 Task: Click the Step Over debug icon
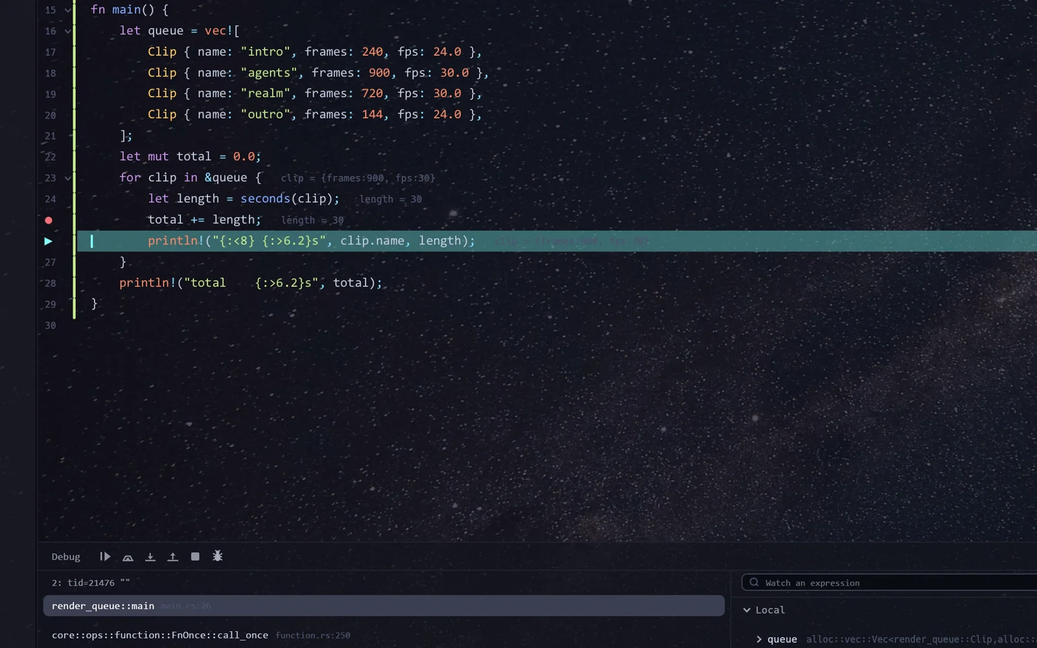point(128,557)
